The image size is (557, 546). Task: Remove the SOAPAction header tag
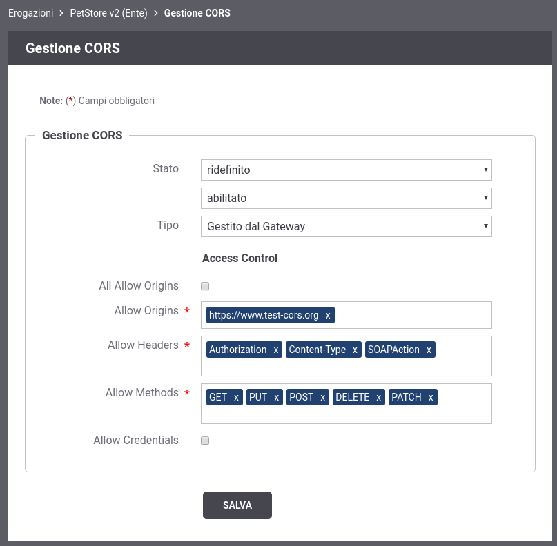point(429,350)
